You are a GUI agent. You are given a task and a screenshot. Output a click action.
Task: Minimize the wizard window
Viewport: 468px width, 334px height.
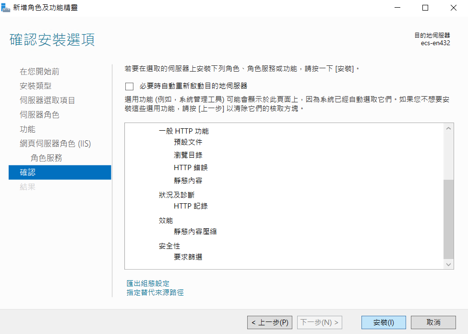pyautogui.click(x=397, y=8)
